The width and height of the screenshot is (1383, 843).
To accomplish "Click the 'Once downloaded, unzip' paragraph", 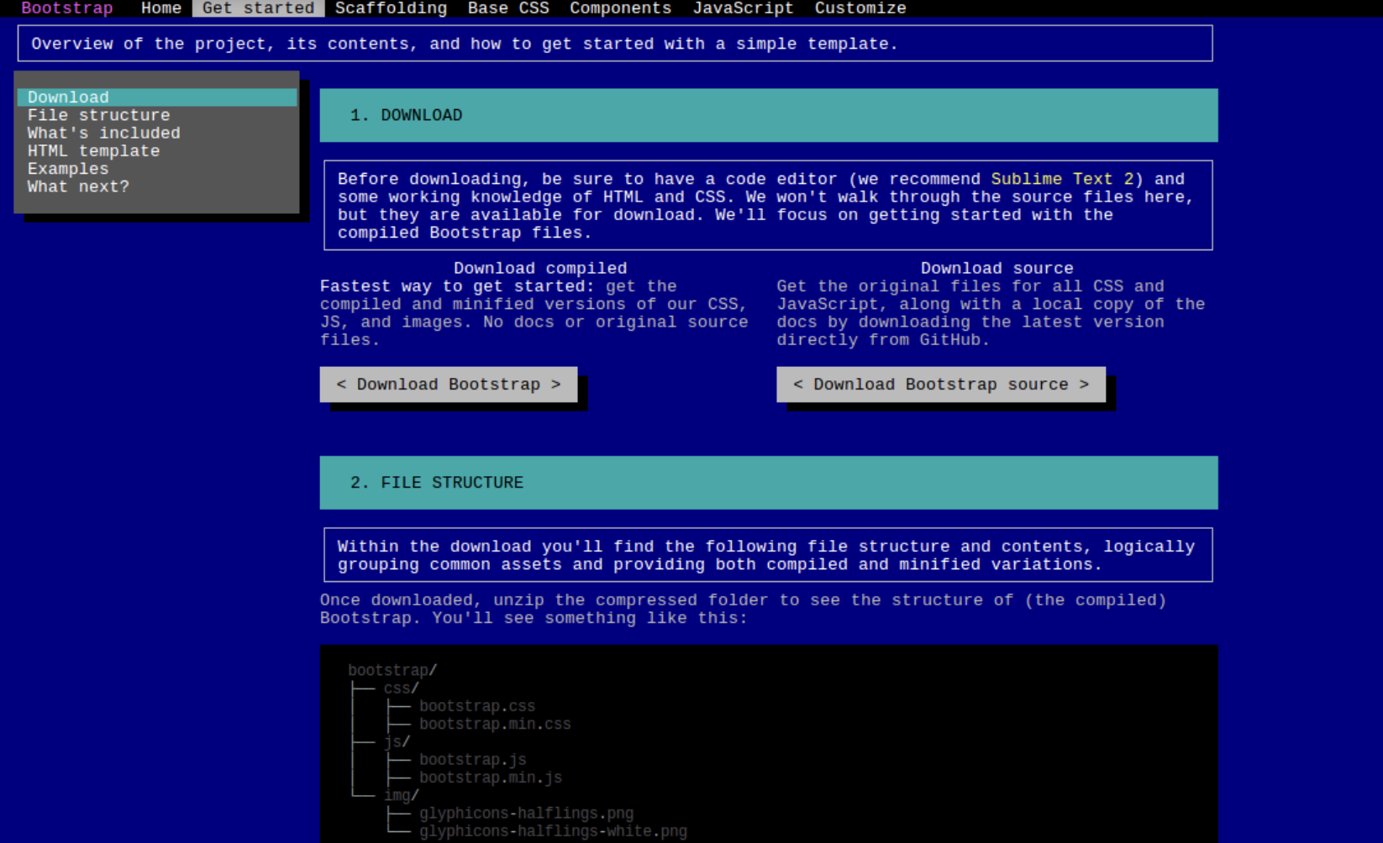I will click(743, 609).
